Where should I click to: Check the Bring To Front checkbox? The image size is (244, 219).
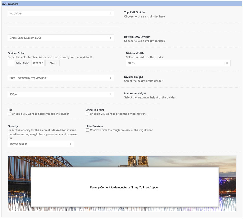[x=88, y=114]
